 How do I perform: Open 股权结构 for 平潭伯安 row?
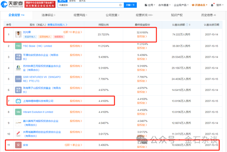76,55
